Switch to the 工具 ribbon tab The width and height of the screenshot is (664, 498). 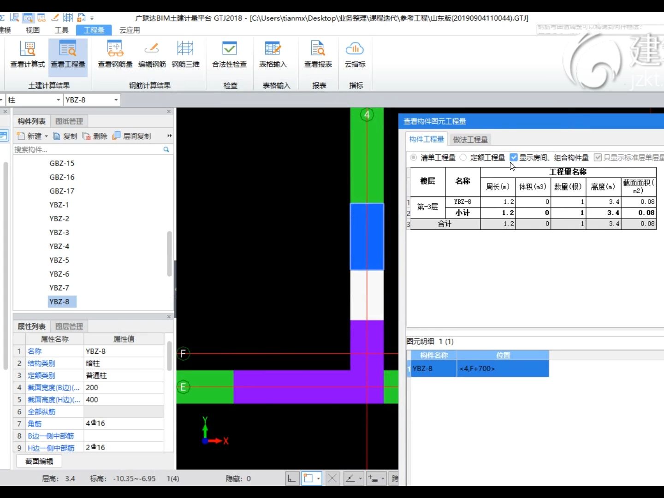click(x=62, y=30)
